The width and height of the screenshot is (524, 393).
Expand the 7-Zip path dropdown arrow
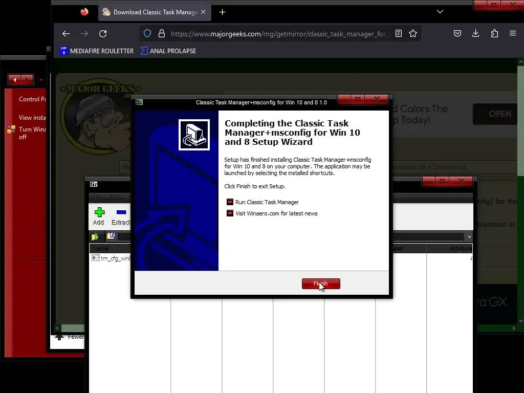coord(469,237)
